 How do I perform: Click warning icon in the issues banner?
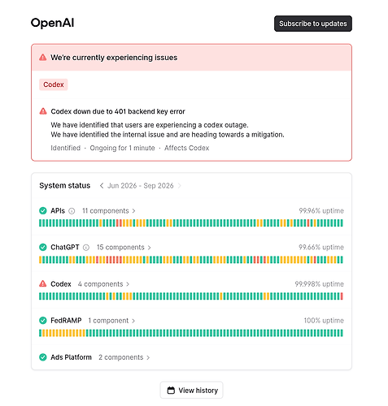coord(43,58)
